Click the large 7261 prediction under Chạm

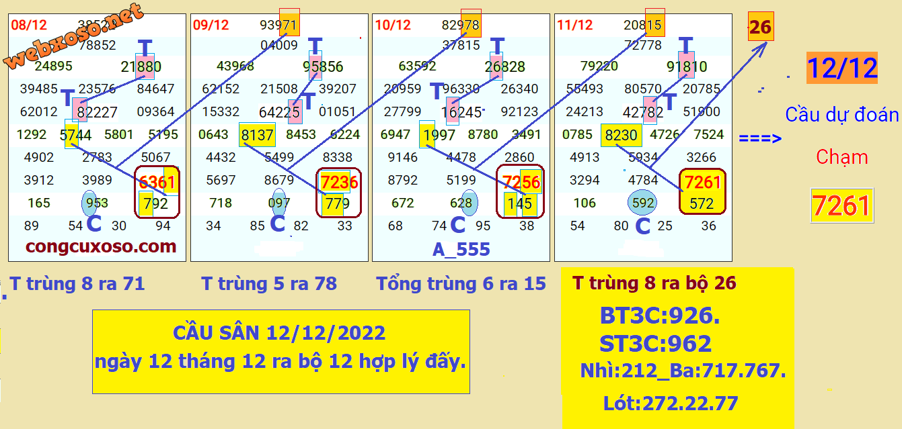click(841, 205)
